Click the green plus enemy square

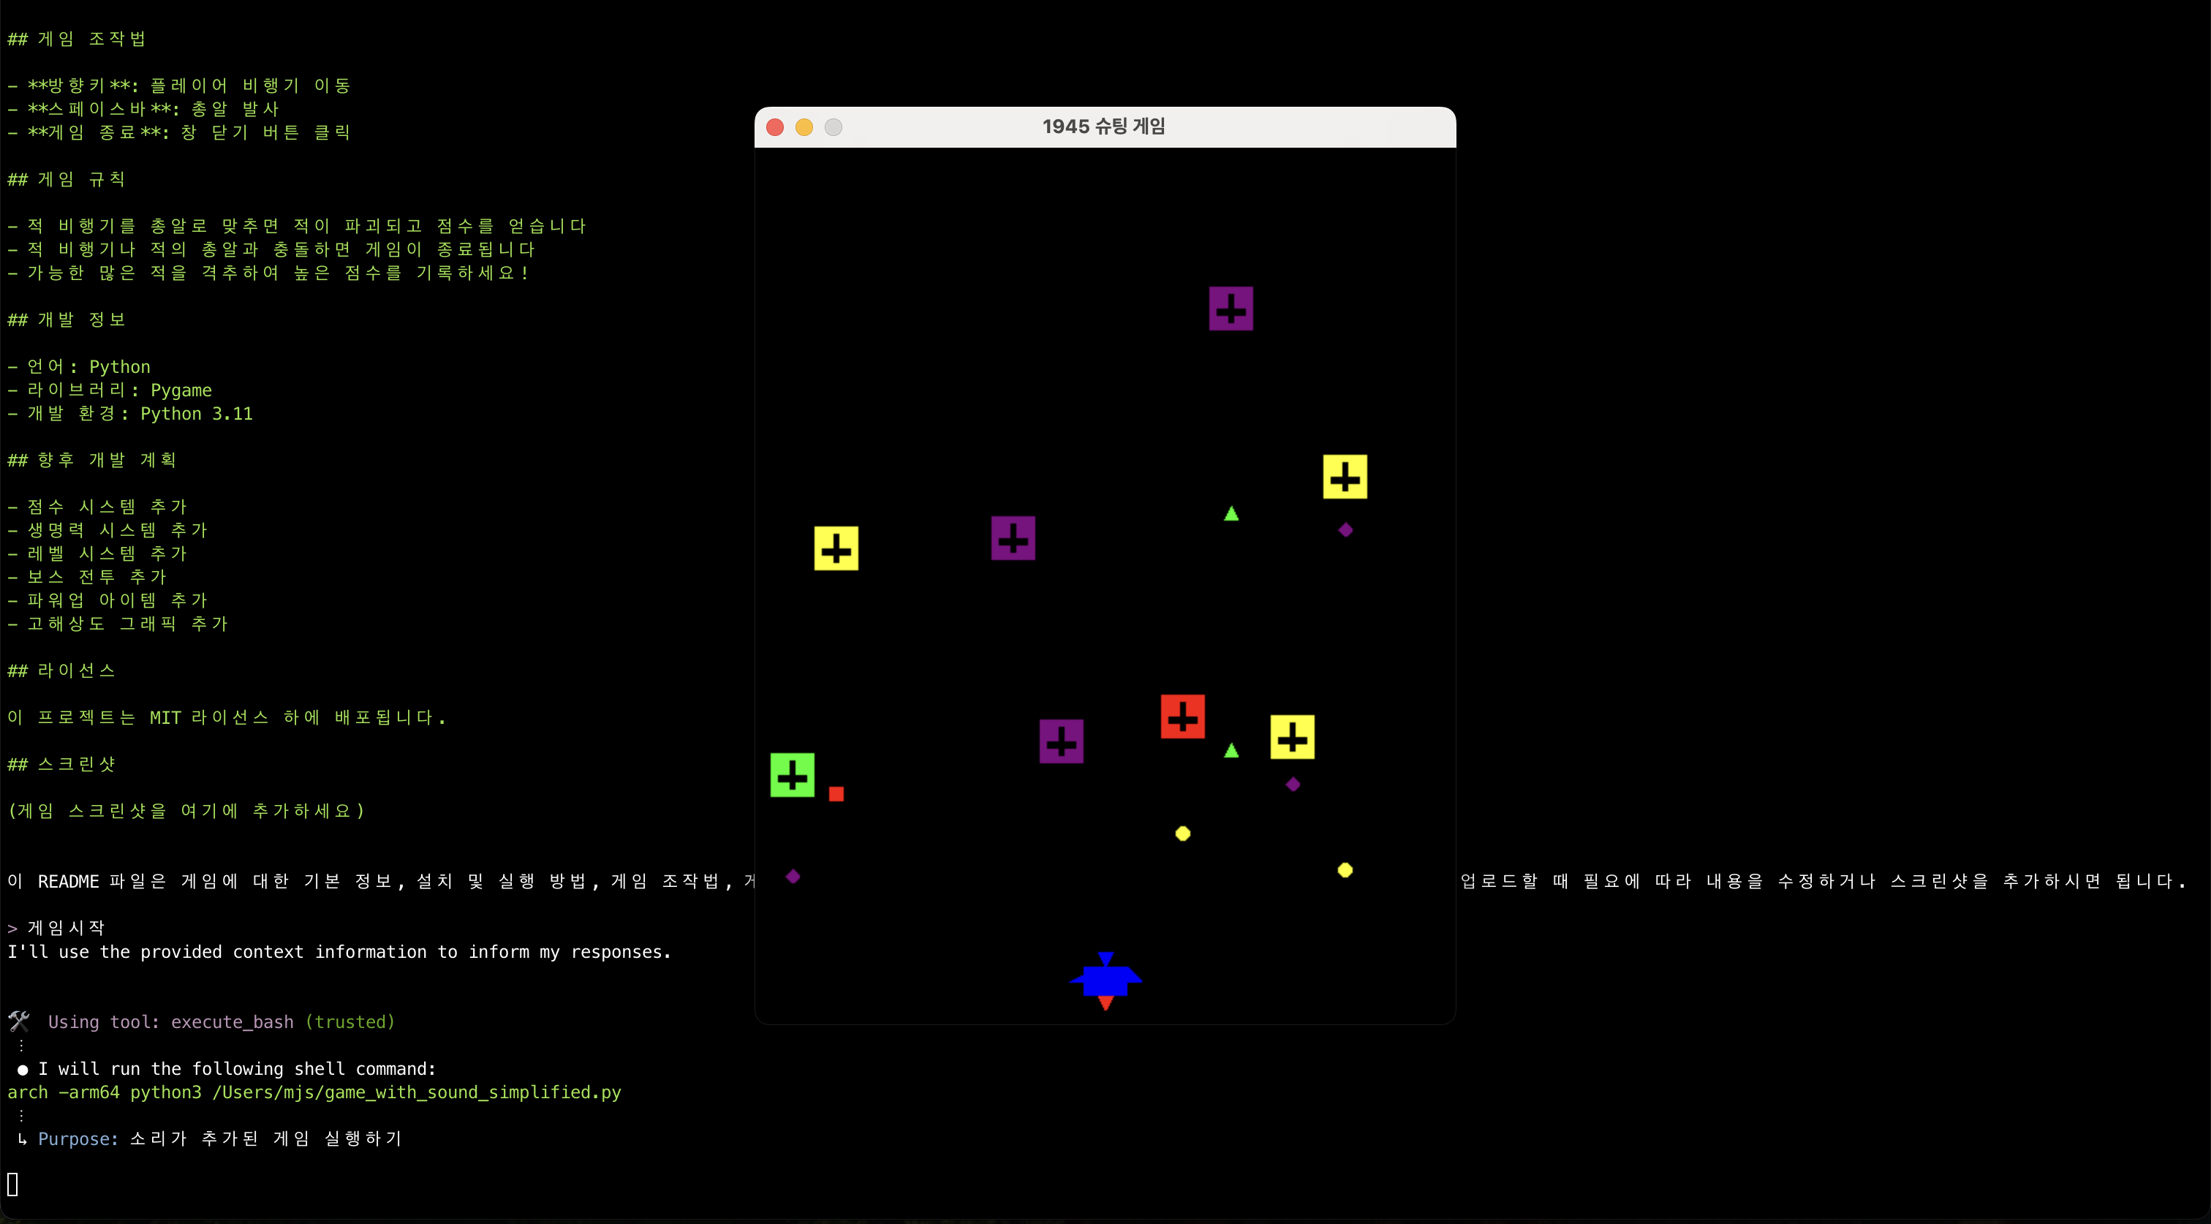point(791,775)
